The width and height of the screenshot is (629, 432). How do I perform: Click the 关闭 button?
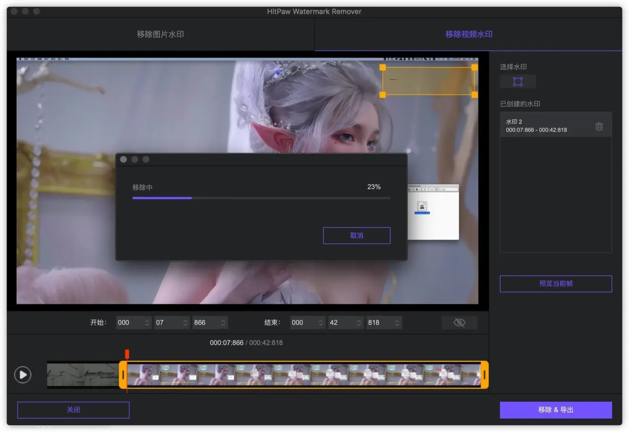tap(73, 410)
